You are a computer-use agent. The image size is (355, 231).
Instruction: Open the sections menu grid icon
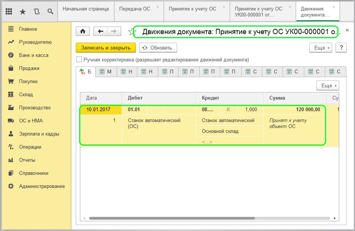point(9,12)
